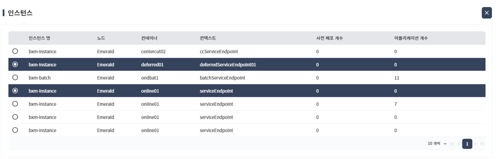Sort by the 인스턴스 명 column header
Image resolution: width=500 pixels, height=159 pixels.
pos(39,38)
